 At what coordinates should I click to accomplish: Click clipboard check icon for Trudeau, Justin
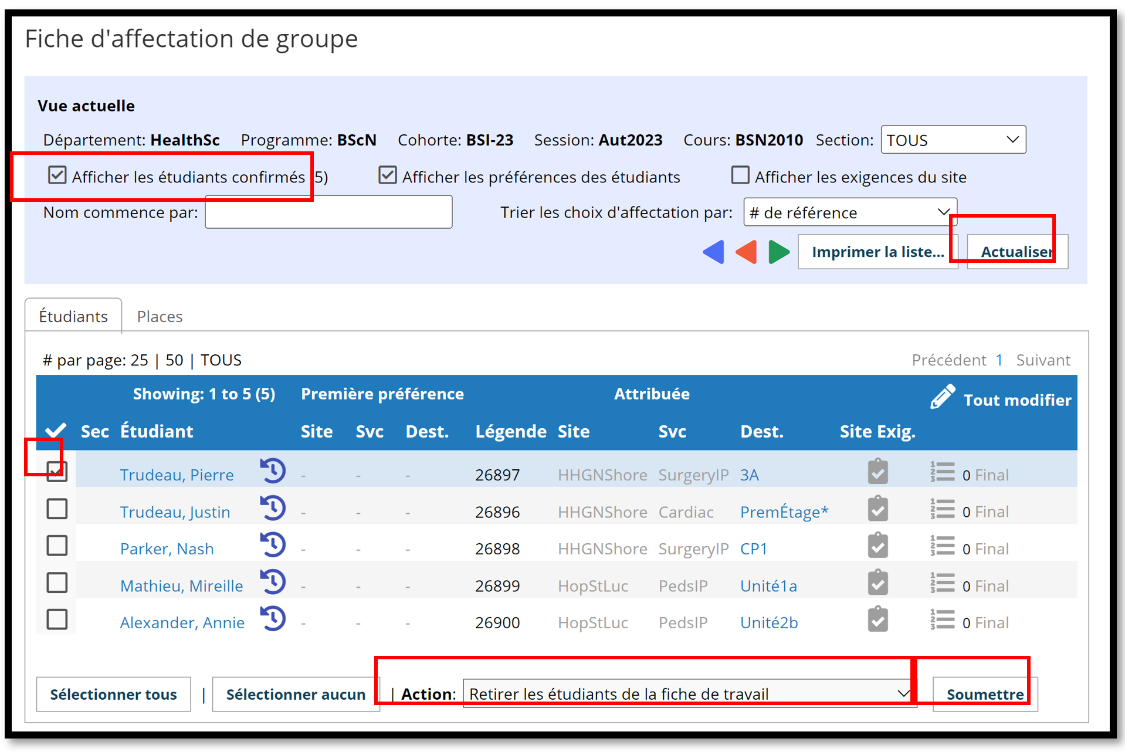(877, 509)
